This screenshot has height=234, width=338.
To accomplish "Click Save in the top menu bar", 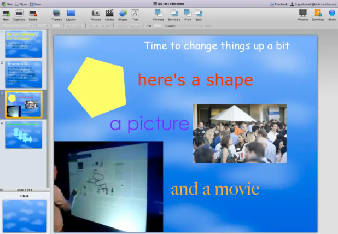I will [x=36, y=4].
